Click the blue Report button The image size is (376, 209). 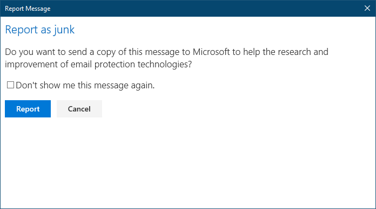coord(28,109)
